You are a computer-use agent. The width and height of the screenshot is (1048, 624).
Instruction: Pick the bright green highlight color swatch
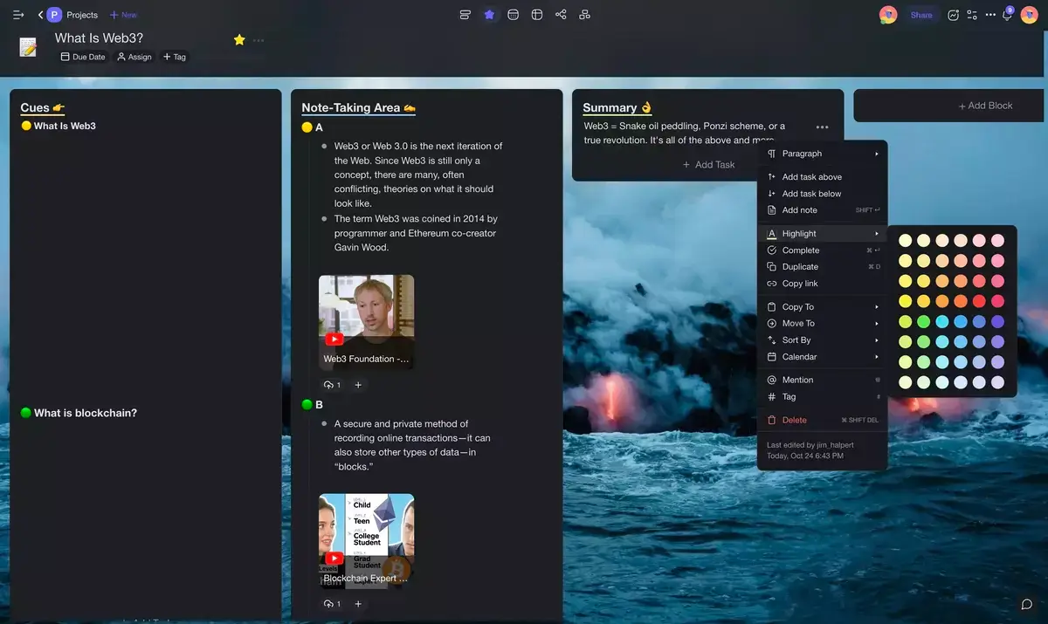(923, 322)
